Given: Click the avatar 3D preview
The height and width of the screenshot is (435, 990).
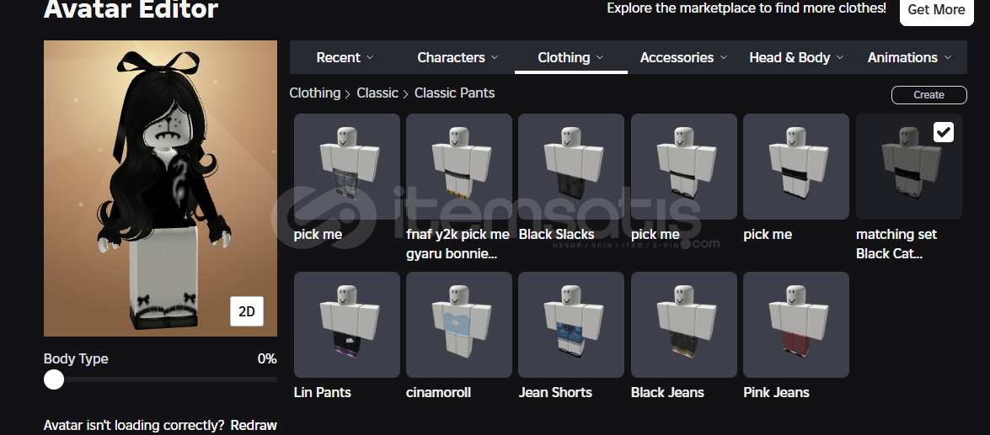Looking at the screenshot, I should (160, 188).
